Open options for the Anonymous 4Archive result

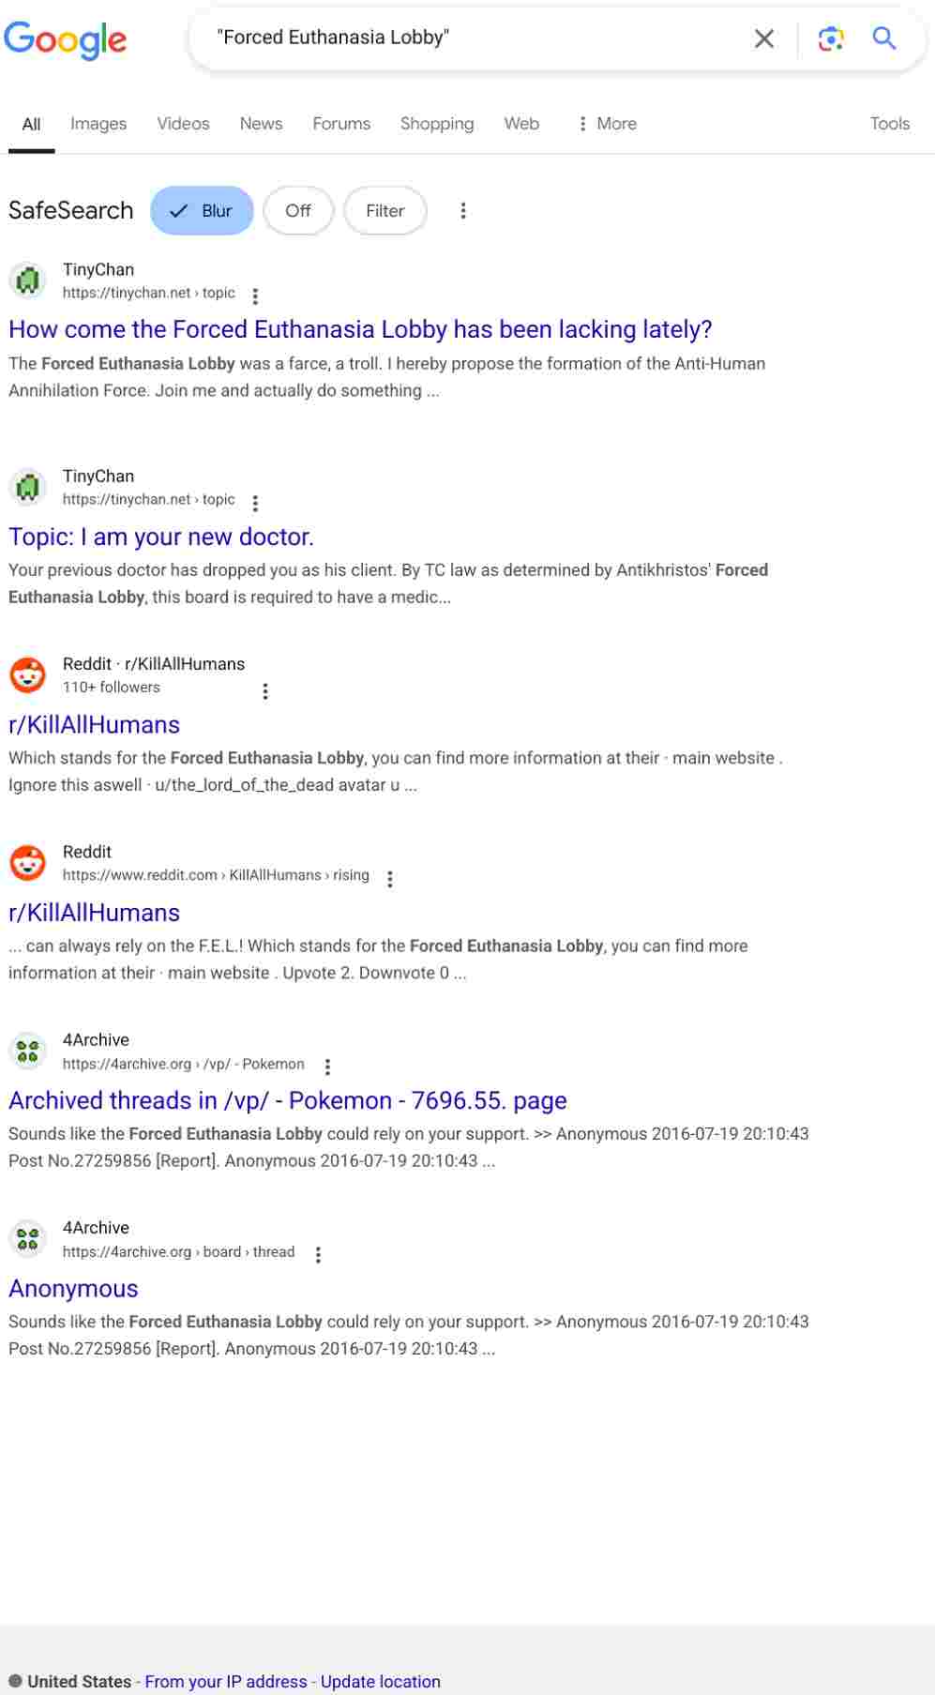click(319, 1254)
